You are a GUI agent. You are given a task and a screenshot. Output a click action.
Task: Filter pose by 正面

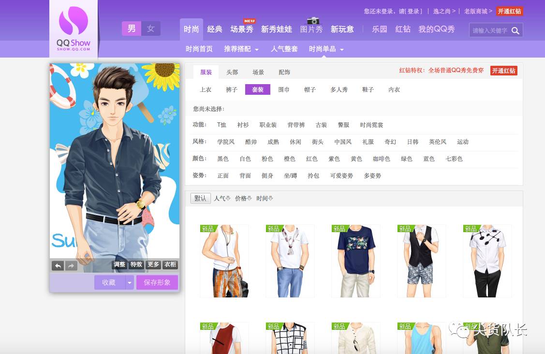(x=223, y=176)
